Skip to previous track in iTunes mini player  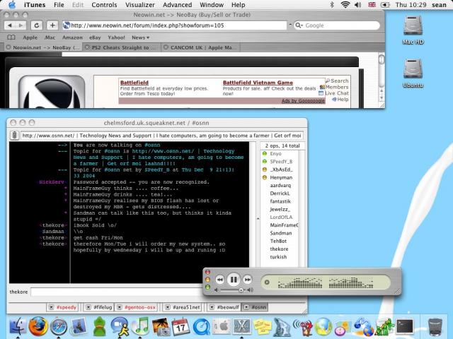coord(220,280)
